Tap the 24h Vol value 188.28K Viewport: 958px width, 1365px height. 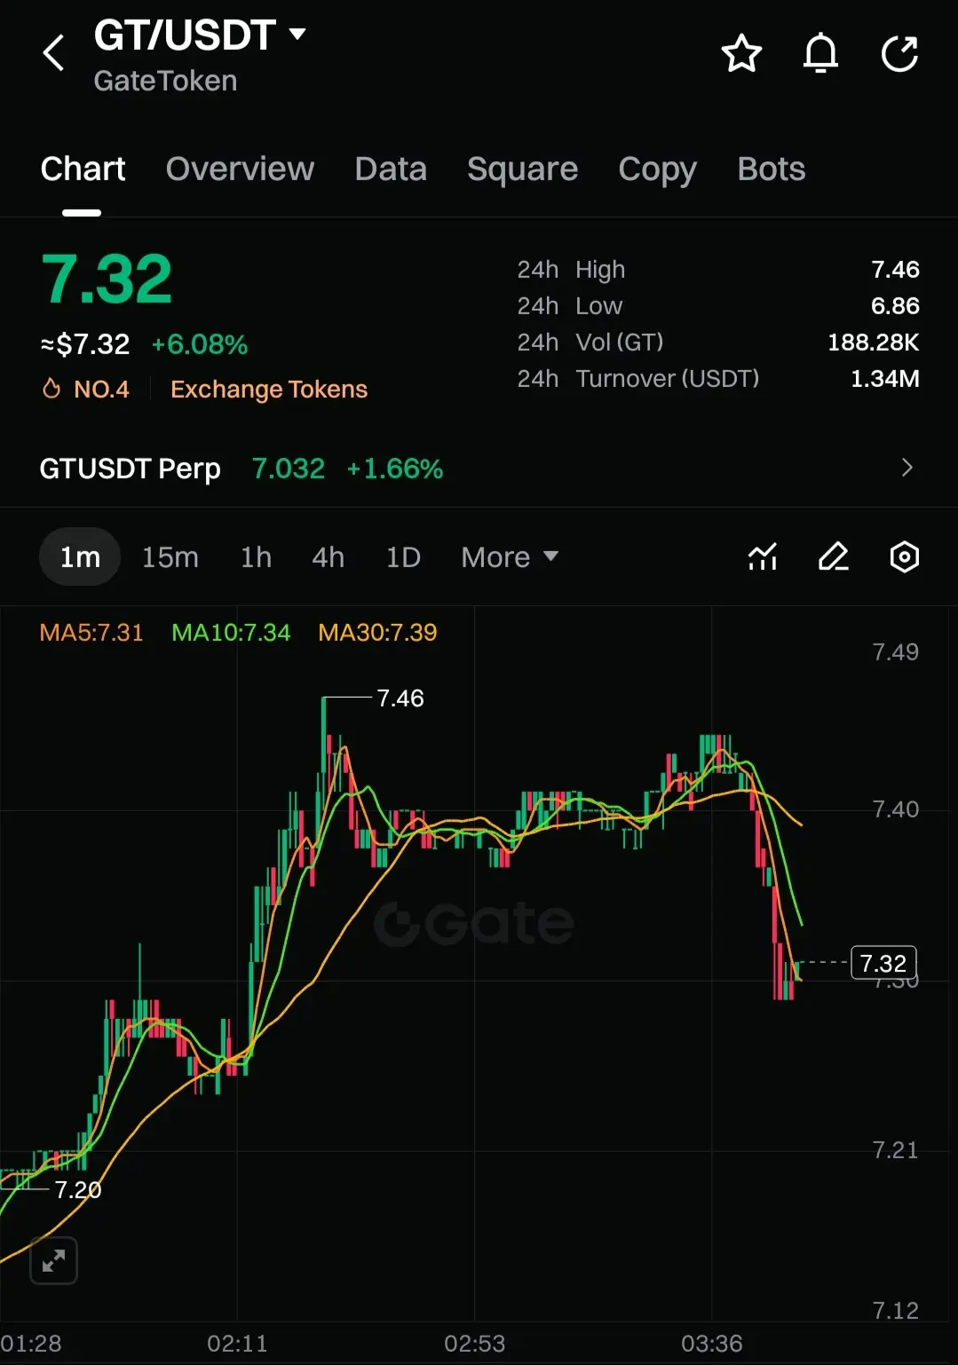[x=874, y=342]
